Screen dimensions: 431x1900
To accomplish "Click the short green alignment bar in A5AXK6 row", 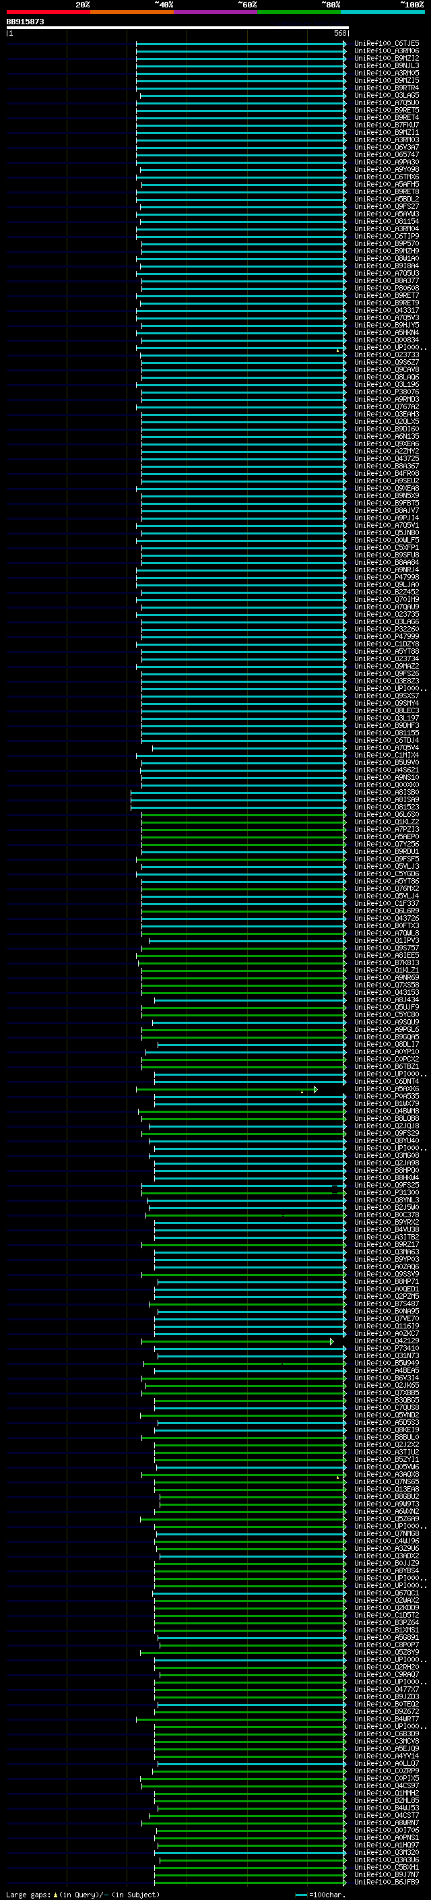I will coord(227,1089).
